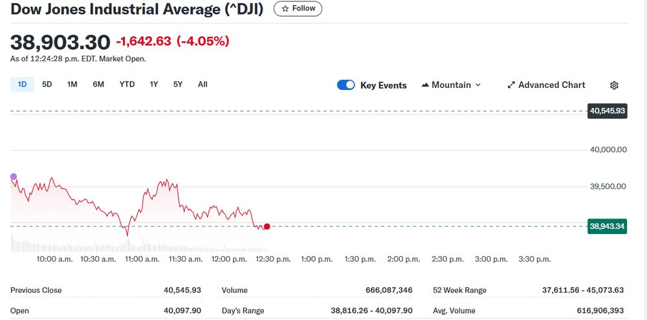Click the 40,545.93 previous close label
The height and width of the screenshot is (320, 647).
(x=608, y=111)
